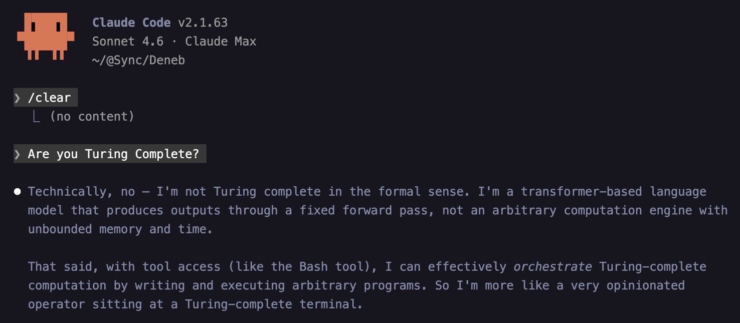Click the ~/@Sync/Deneb working directory path
Image resolution: width=740 pixels, height=323 pixels.
pos(138,60)
